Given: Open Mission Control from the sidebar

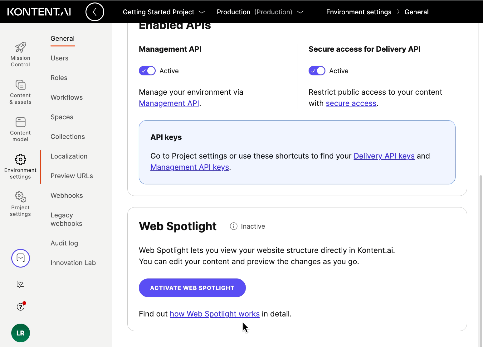Looking at the screenshot, I should pyautogui.click(x=20, y=54).
